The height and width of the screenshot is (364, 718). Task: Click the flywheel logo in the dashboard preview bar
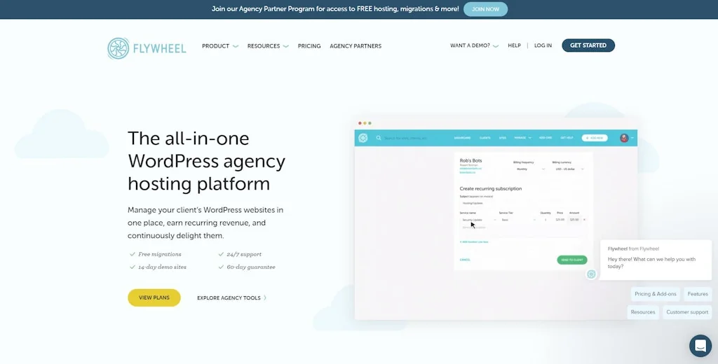(x=363, y=138)
